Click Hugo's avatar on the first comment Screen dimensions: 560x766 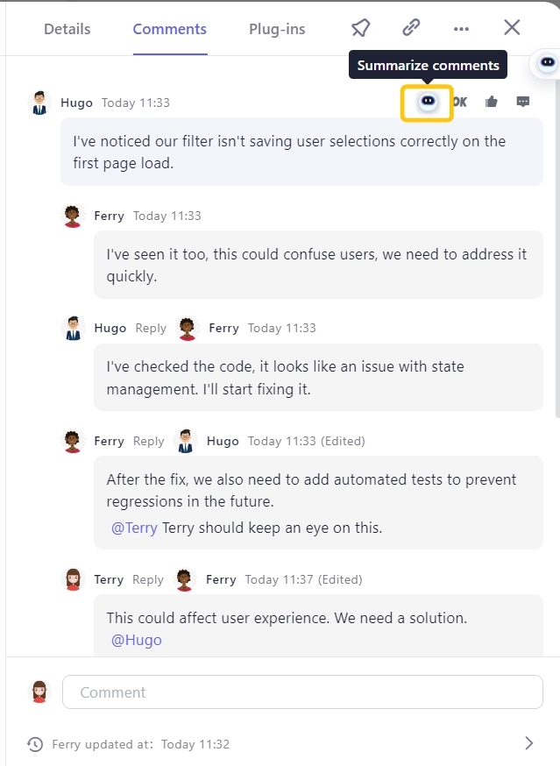pos(39,103)
